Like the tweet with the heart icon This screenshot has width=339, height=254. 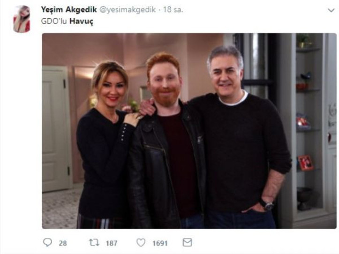[x=141, y=243]
